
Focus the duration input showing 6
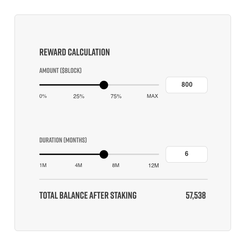click(186, 154)
